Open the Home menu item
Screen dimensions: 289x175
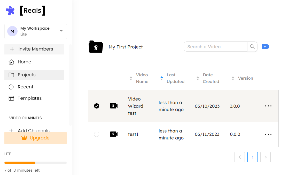[x=24, y=62]
